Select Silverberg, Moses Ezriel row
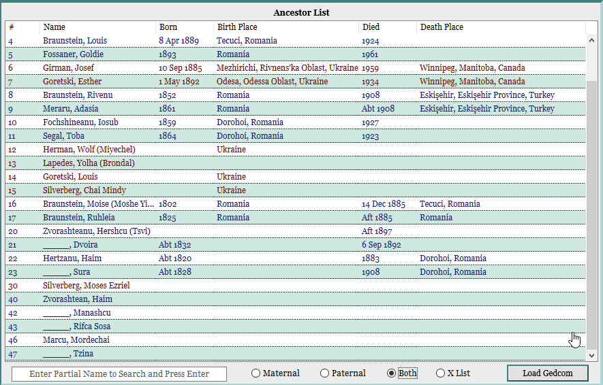The image size is (603, 385). 295,286
